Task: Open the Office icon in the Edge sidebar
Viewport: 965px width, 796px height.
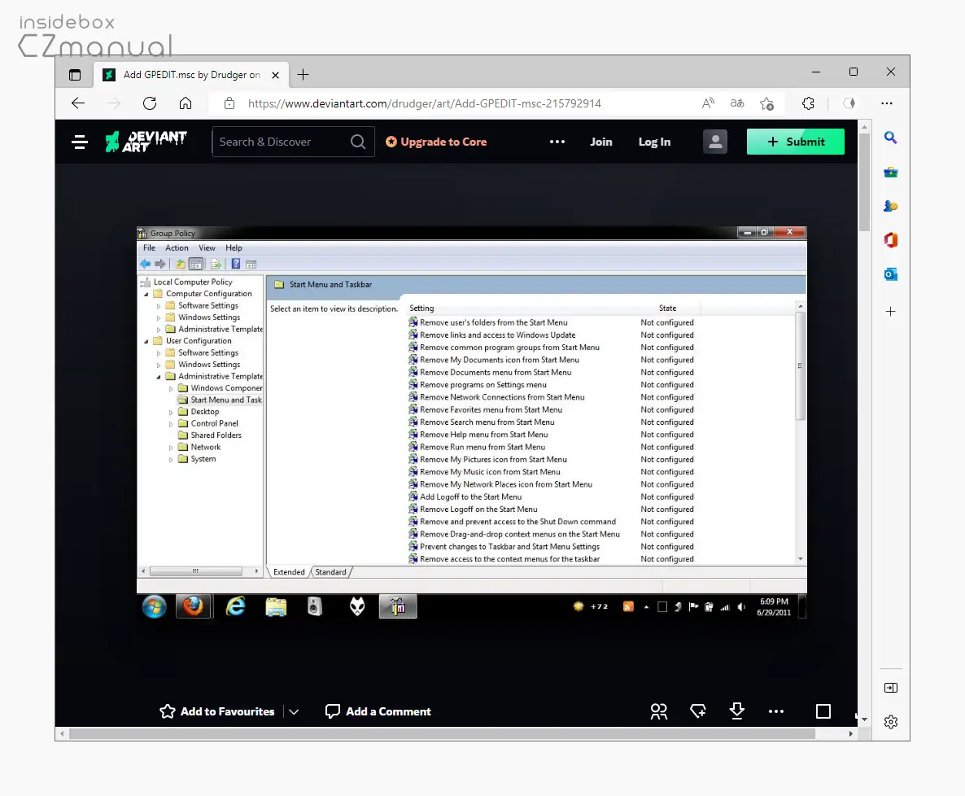Action: tap(890, 240)
